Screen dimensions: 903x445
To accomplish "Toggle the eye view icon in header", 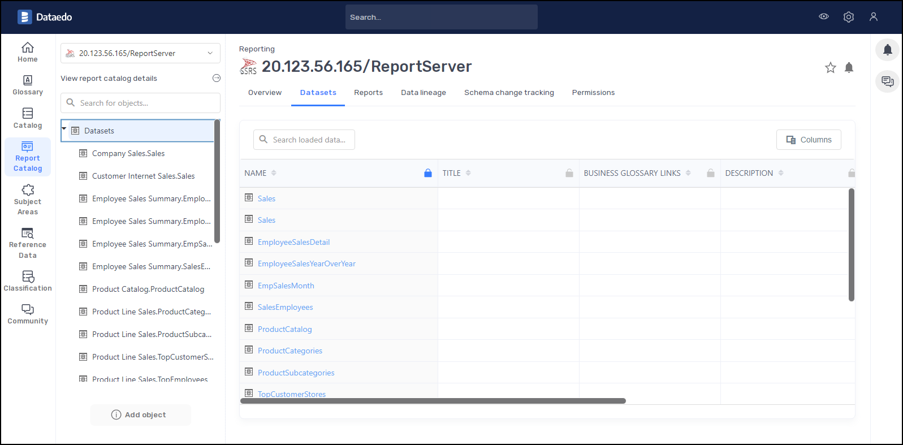I will [824, 17].
